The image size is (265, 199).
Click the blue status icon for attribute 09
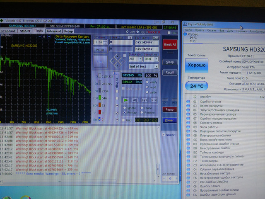[188, 127]
